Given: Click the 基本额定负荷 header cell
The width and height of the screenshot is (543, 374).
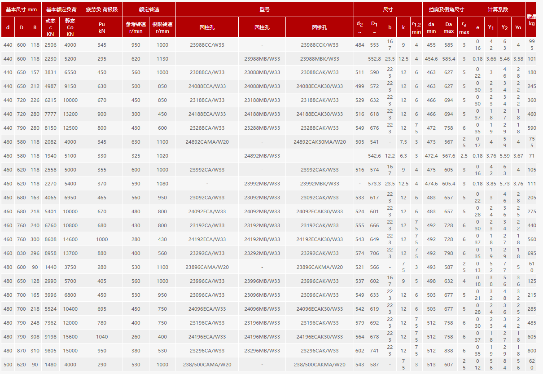Looking at the screenshot, I should (61, 9).
